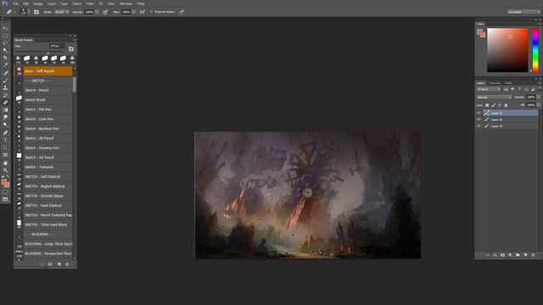This screenshot has height=305, width=543.
Task: Select the Lasso tool
Action: 5,43
